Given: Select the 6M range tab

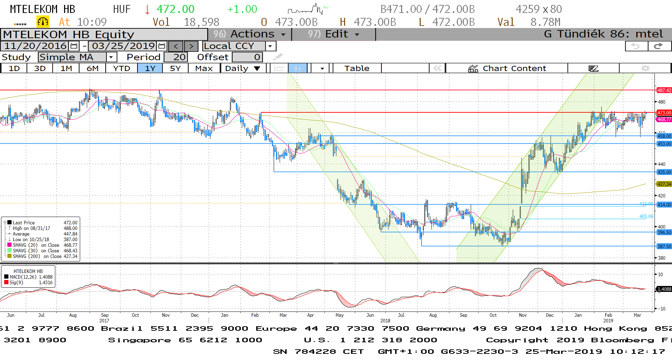Looking at the screenshot, I should [x=92, y=68].
